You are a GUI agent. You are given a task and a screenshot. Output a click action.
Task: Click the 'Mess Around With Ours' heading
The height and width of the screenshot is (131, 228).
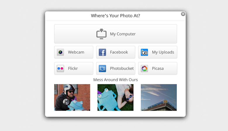tap(115, 80)
